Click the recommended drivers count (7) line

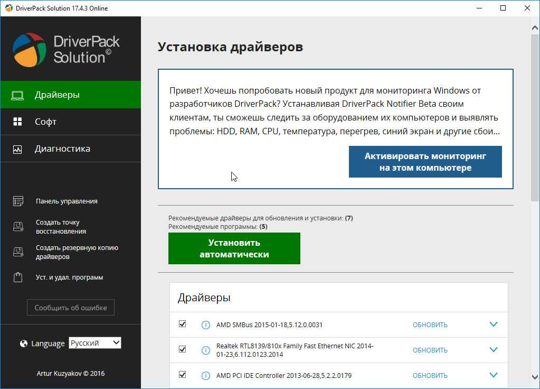point(261,218)
